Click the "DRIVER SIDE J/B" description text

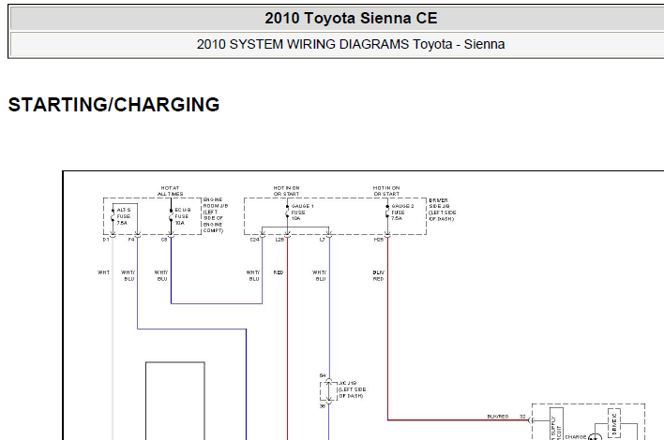click(442, 210)
